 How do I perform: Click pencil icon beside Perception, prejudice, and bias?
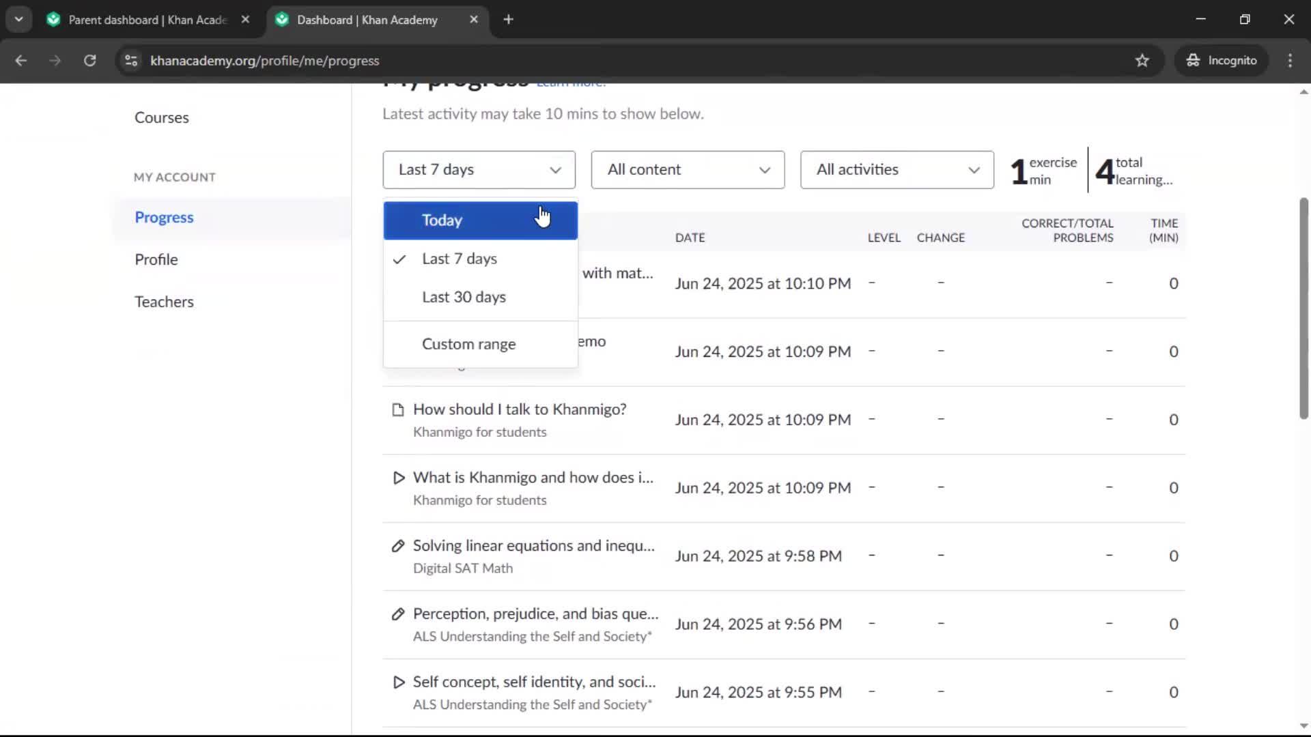[398, 615]
